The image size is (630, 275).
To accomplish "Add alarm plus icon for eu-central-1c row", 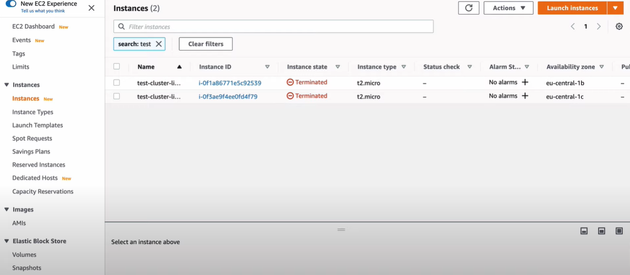I will (525, 96).
